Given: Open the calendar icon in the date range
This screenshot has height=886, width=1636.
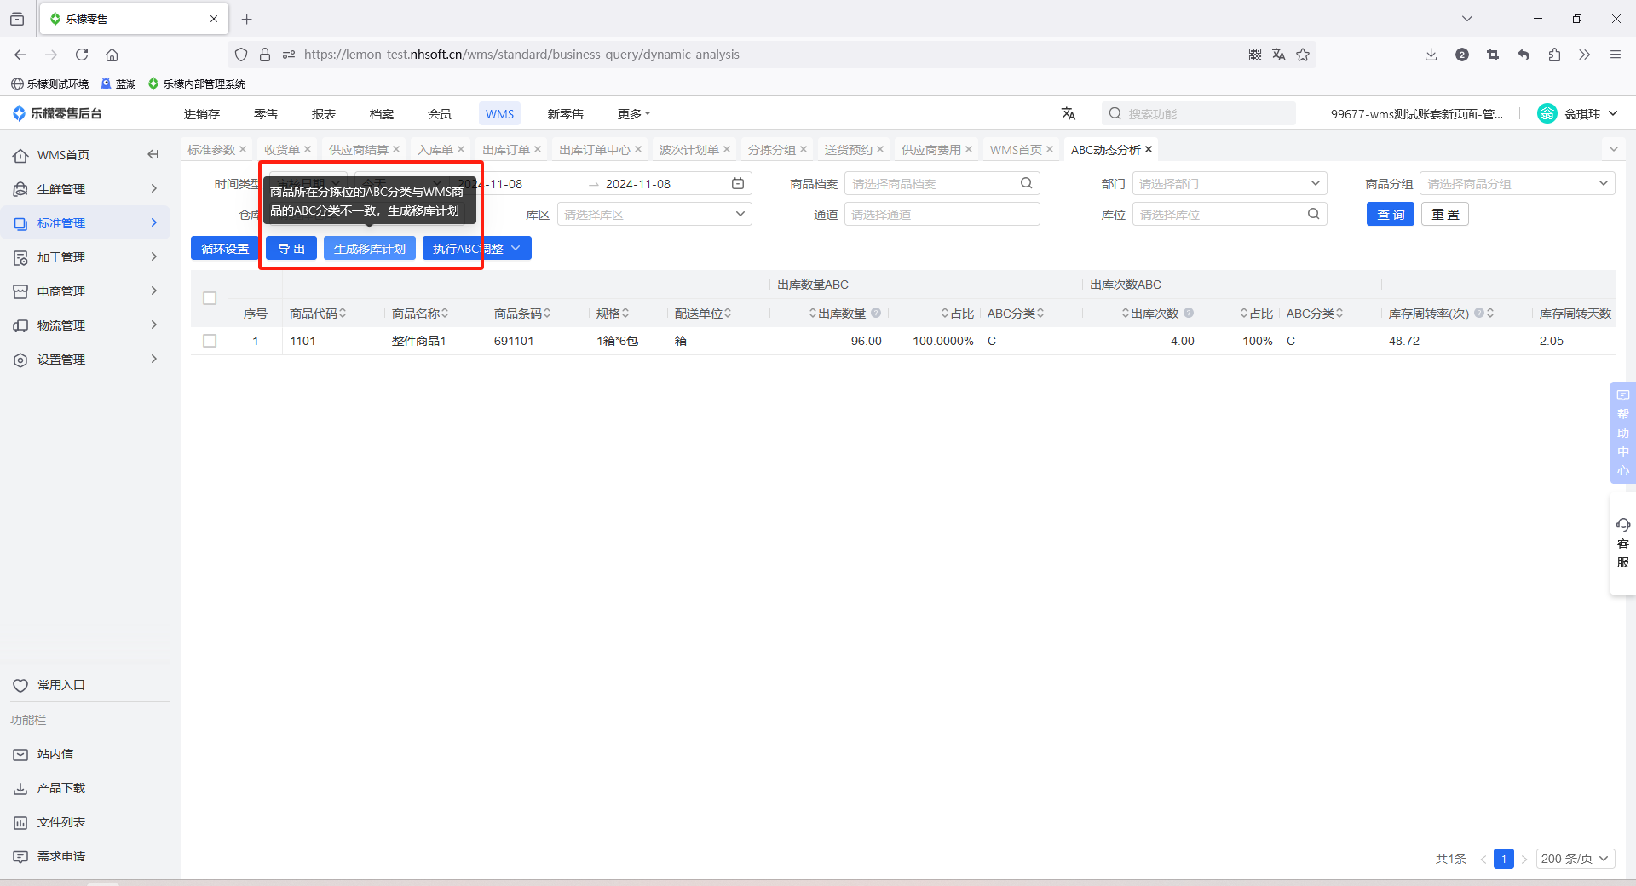Looking at the screenshot, I should pos(738,183).
